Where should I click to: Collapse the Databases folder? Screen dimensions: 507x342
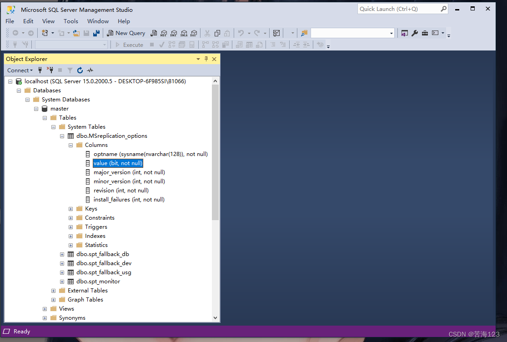19,91
